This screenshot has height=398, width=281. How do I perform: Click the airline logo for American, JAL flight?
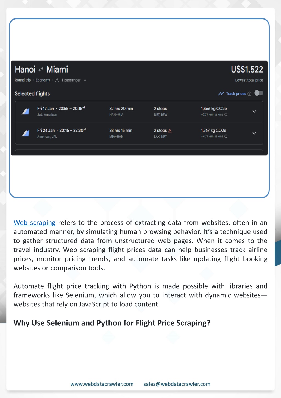tap(25, 133)
